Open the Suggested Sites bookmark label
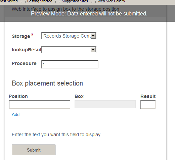175x160 pixels. point(75,1)
